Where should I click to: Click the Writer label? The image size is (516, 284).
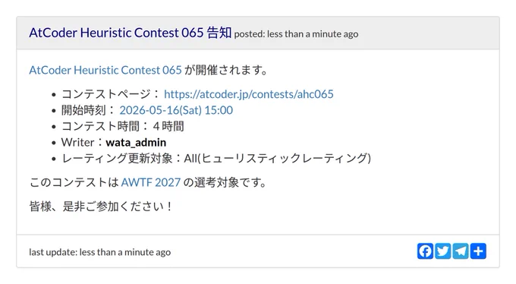coord(77,142)
